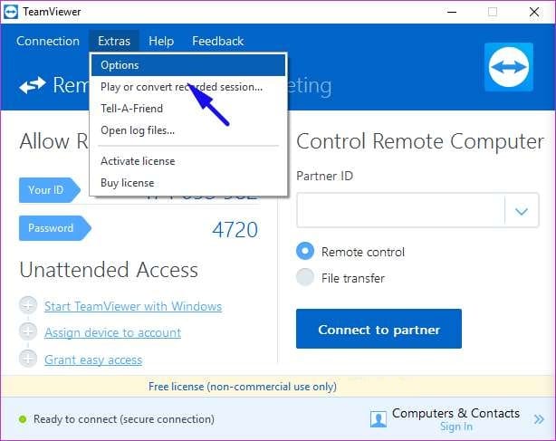
Task: Choose Activate license in Extras menu
Action: [188, 161]
